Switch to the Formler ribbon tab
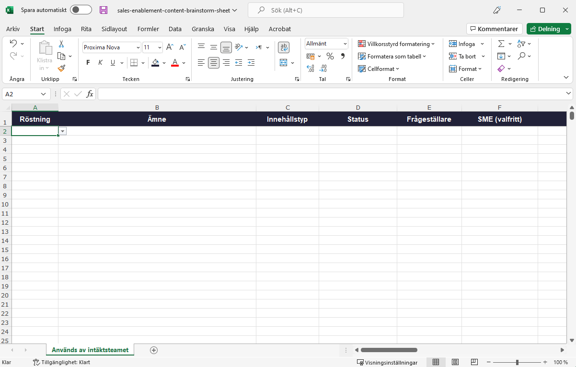Viewport: 576px width, 367px height. 148,29
